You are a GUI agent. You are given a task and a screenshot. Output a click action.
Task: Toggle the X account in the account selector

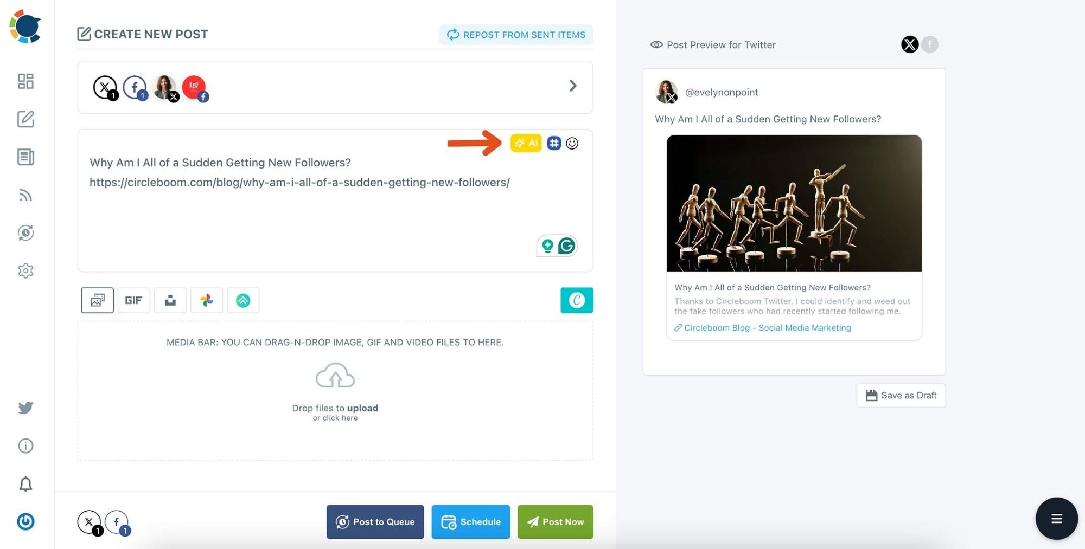[x=105, y=87]
